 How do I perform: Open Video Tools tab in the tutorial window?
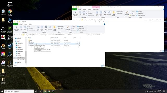point(96,9)
